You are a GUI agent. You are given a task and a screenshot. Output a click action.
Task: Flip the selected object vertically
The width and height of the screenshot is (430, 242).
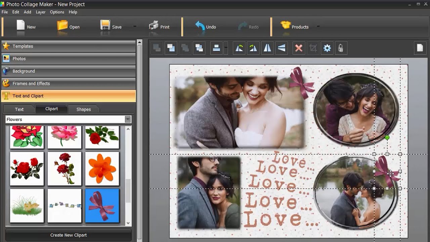pyautogui.click(x=282, y=48)
